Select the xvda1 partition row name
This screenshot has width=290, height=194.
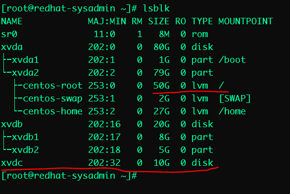(x=25, y=60)
